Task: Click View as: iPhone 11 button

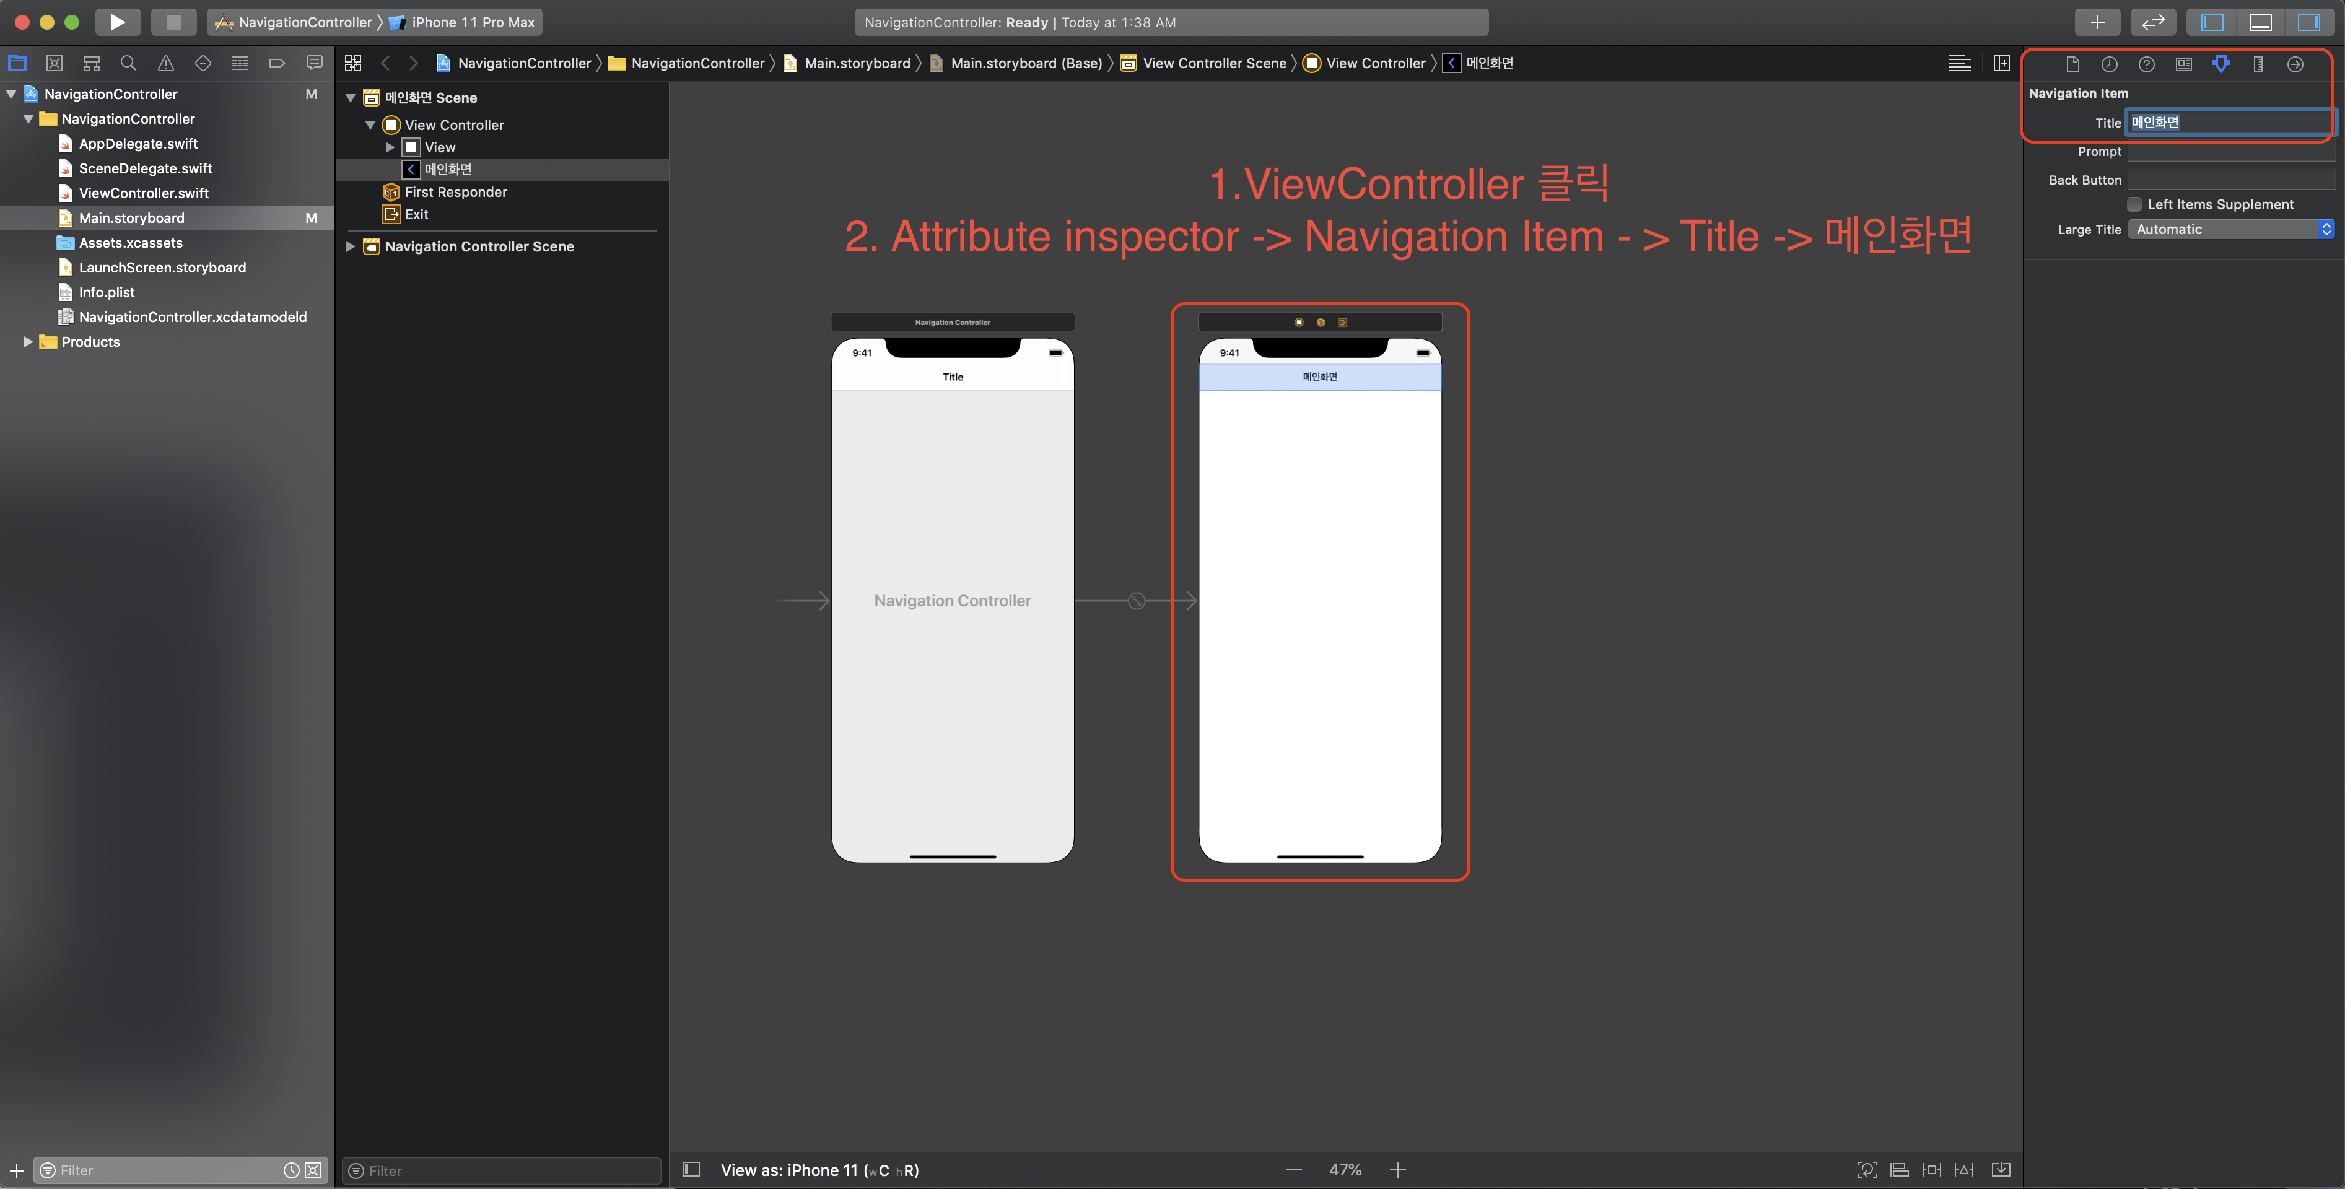Action: point(819,1170)
